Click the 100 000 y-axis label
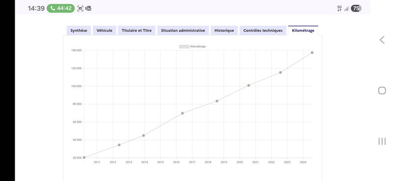 [77, 86]
